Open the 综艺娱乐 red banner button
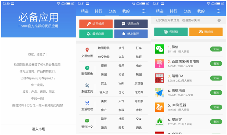Image resolution: width=227 pixels, height=135 pixels. click(x=96, y=24)
